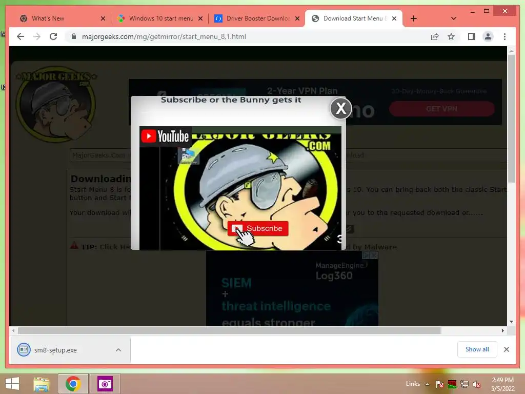Viewport: 525px width, 394px height.
Task: Bookmark this page with the star
Action: click(451, 36)
